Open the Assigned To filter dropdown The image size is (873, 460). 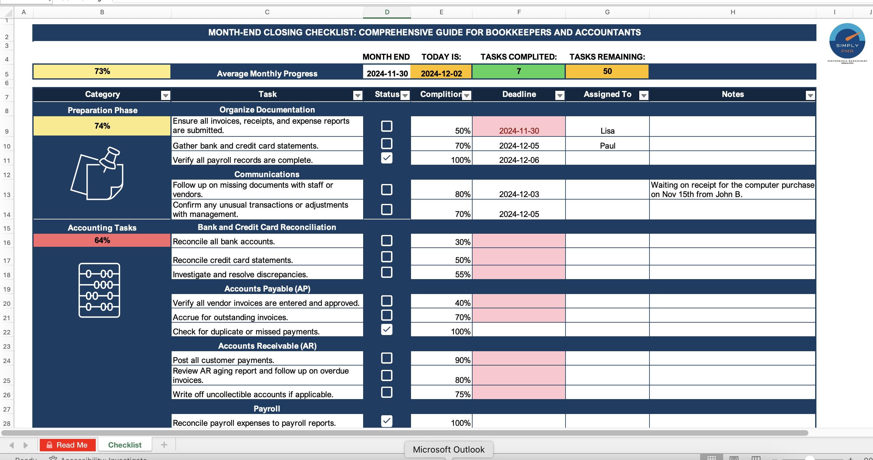(x=644, y=95)
